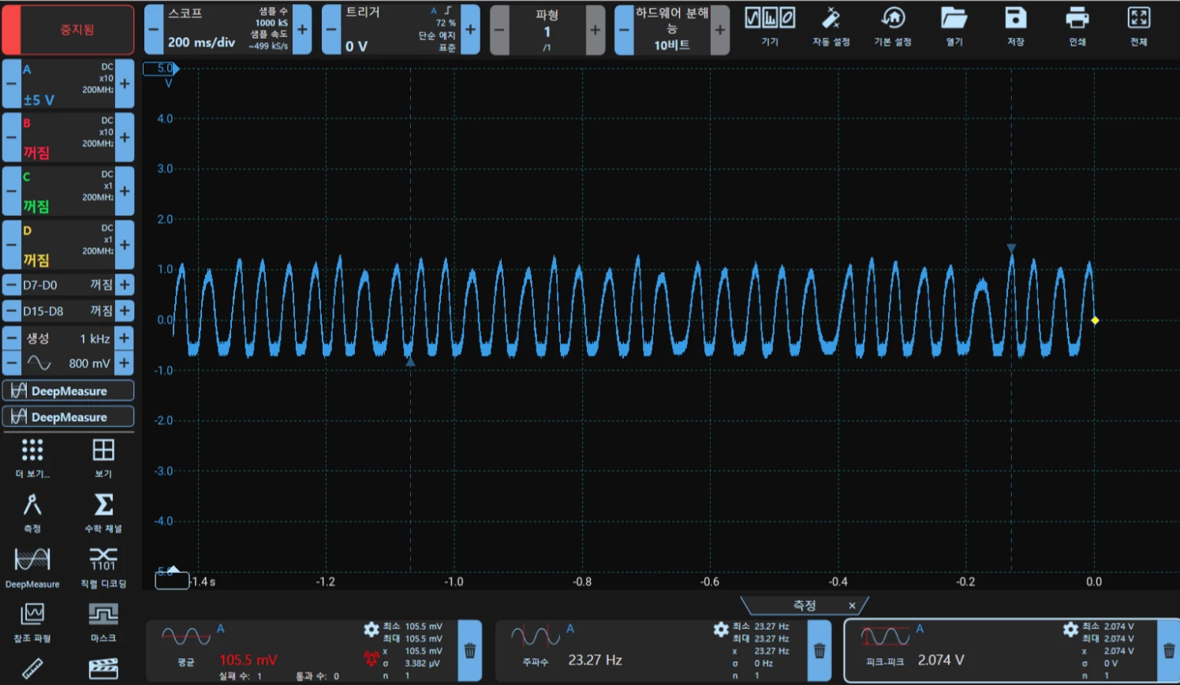Image resolution: width=1180 pixels, height=685 pixels.
Task: Open the 트리거 trigger settings panel
Action: point(401,29)
